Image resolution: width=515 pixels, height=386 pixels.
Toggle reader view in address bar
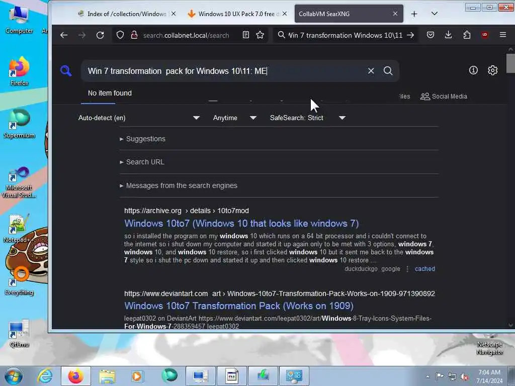[x=245, y=35]
